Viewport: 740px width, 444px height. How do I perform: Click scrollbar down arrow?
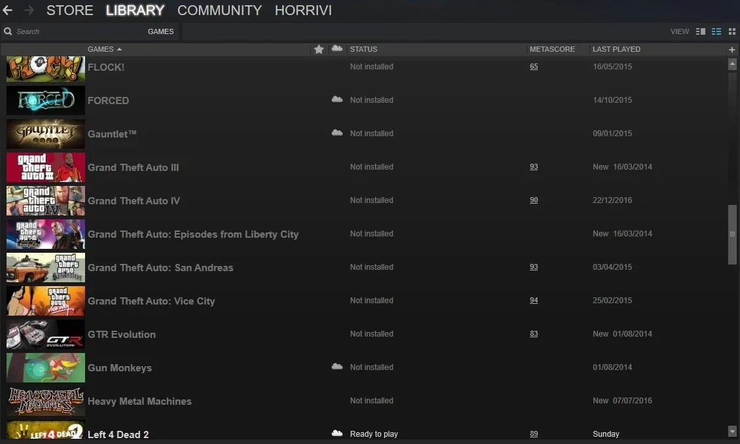coord(732,431)
